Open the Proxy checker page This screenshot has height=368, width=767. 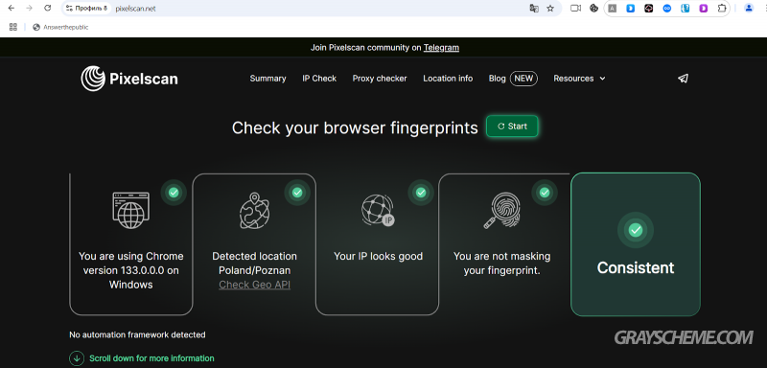(x=380, y=79)
